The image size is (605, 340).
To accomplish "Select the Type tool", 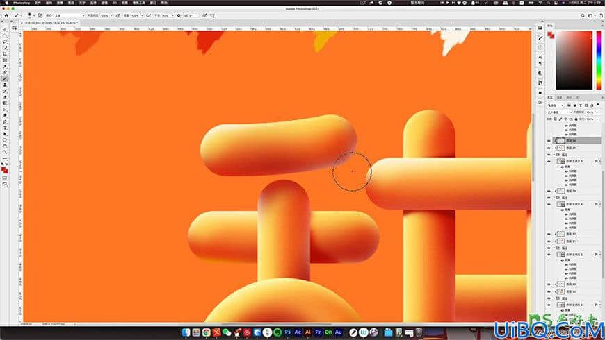I will coord(5,128).
